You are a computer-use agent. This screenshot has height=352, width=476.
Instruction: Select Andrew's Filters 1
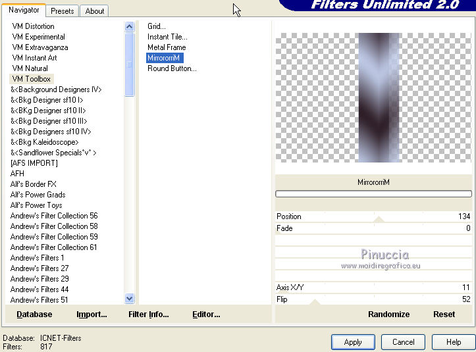click(37, 258)
